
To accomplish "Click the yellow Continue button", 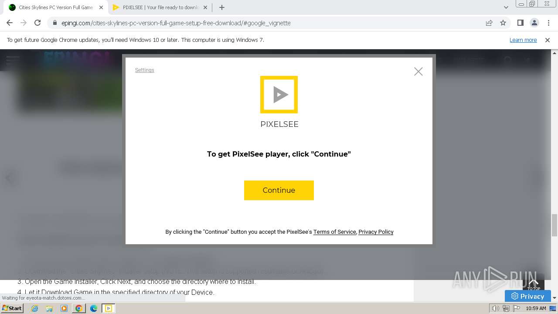I will pos(279,190).
